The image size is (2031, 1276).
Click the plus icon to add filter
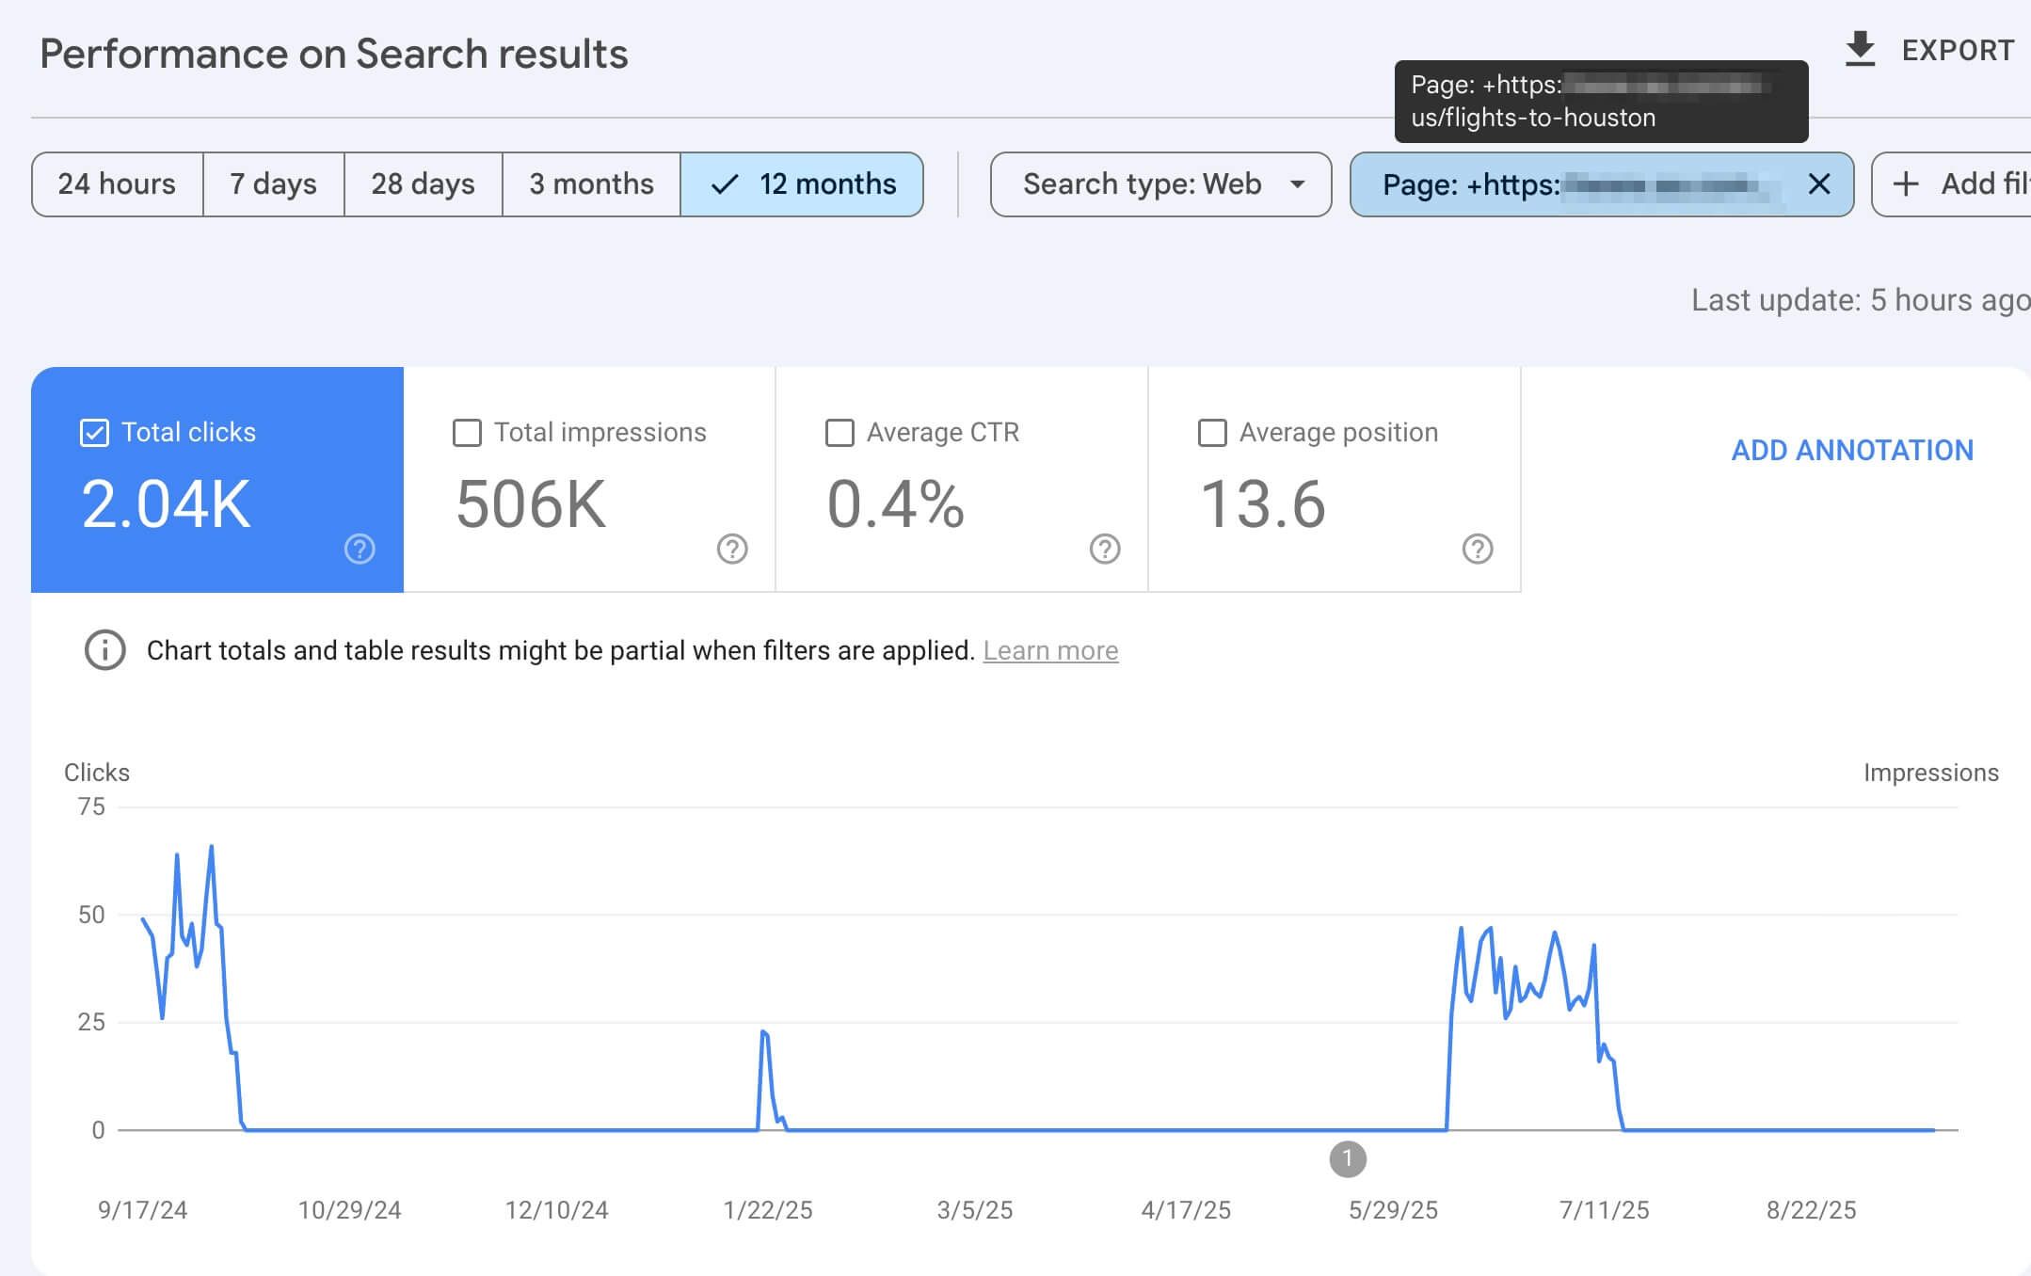point(1906,184)
